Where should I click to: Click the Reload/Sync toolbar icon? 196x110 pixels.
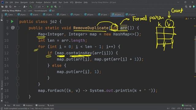point(10,7)
